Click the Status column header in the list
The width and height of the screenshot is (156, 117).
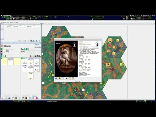[34, 25]
